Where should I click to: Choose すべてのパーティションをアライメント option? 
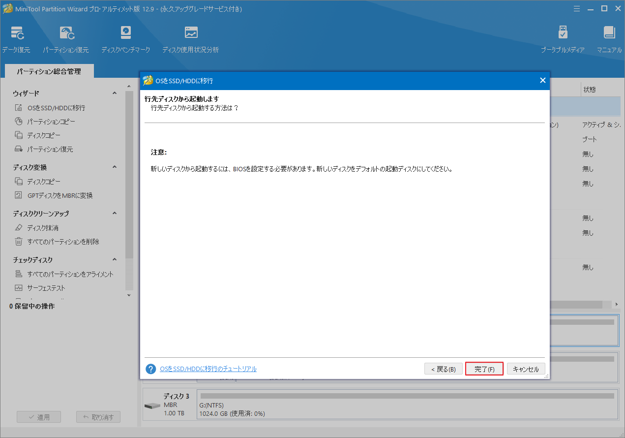[70, 274]
